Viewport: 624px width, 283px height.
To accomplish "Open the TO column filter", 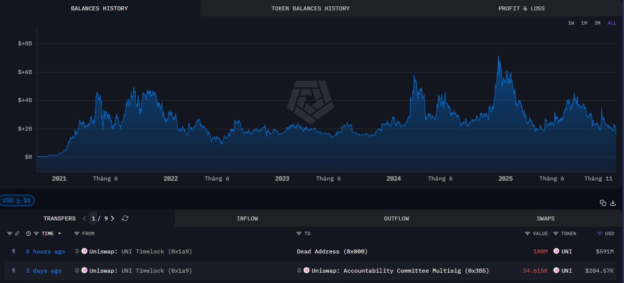I will click(x=299, y=234).
